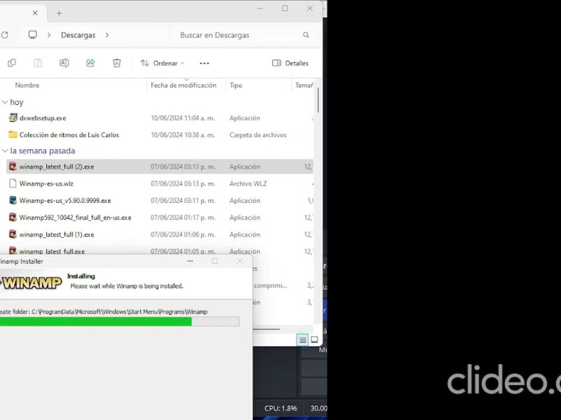Click the Delete trash icon in toolbar
This screenshot has width=561, height=420.
116,63
